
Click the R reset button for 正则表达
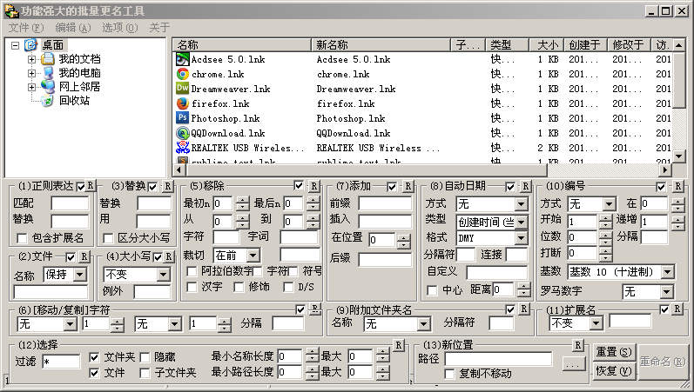92,186
